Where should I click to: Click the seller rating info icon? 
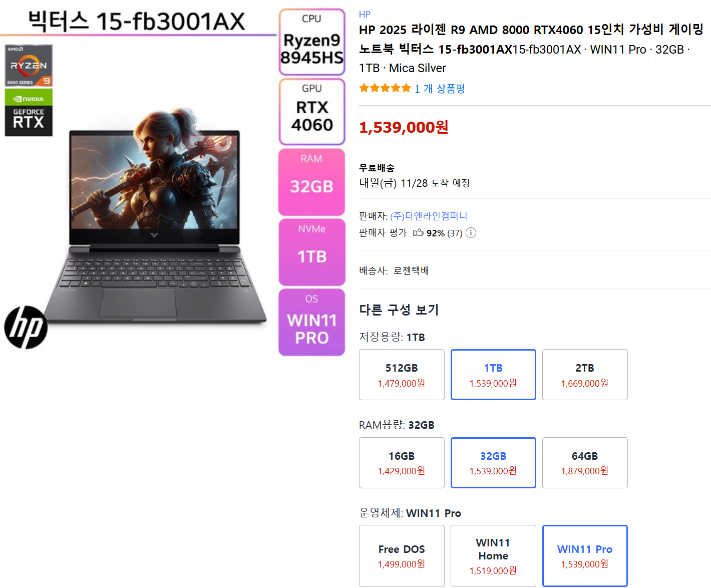click(x=471, y=233)
